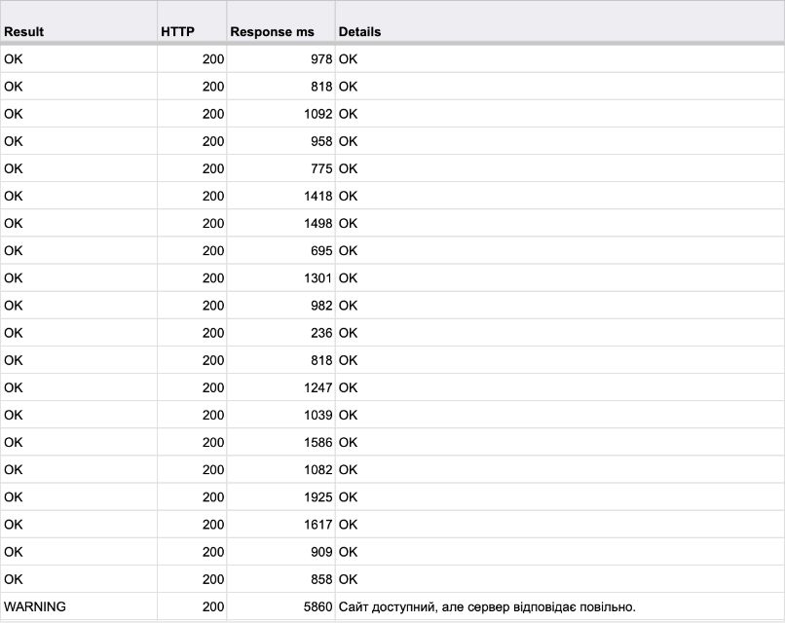Viewport: 785px width, 623px height.
Task: Click the Details OK cell in the 858 row
Action: click(x=560, y=579)
